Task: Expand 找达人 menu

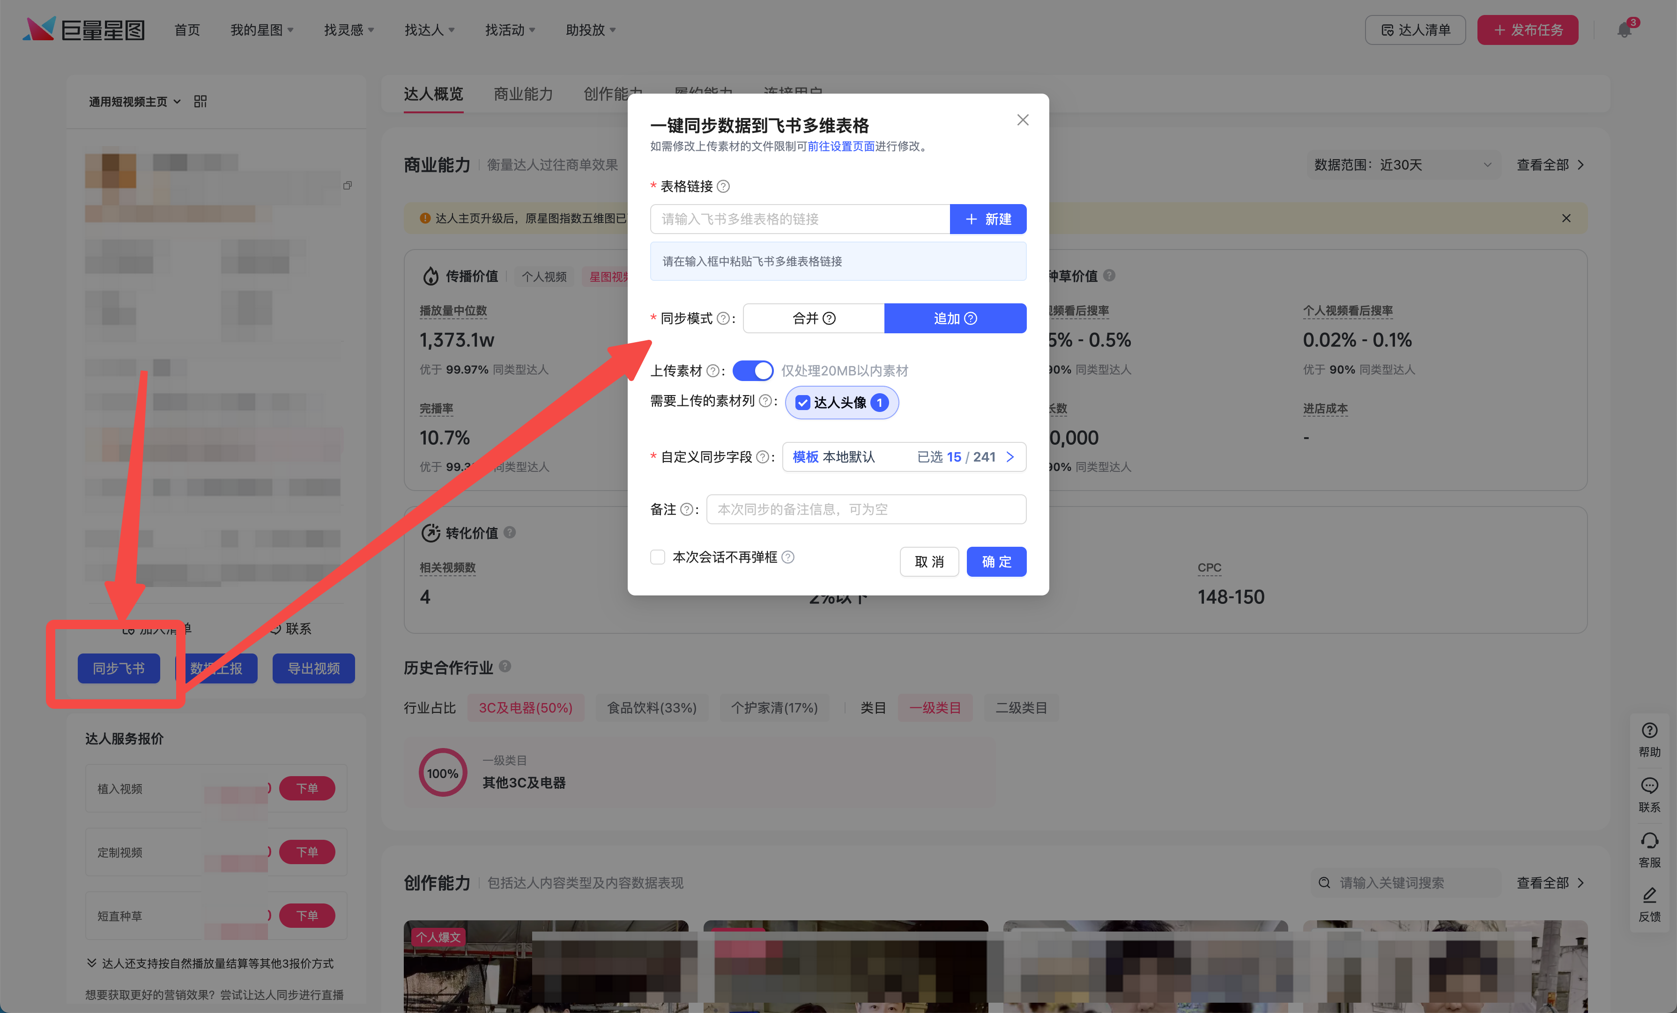Action: 430,30
